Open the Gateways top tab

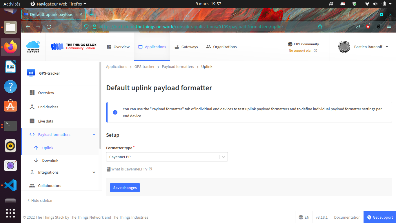click(x=186, y=47)
